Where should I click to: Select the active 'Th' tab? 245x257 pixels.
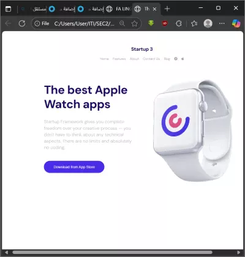146,9
